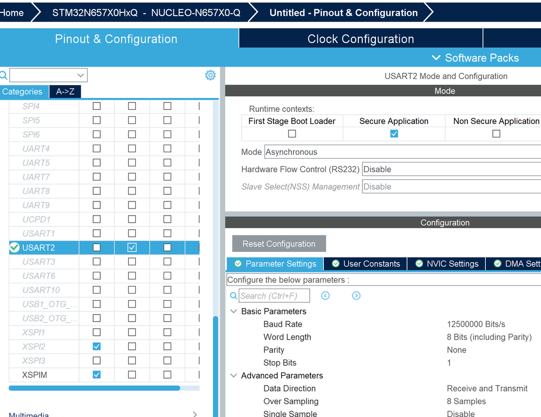This screenshot has width=541, height=417.
Task: Click the Single Sample value Disable
Action: [461, 414]
